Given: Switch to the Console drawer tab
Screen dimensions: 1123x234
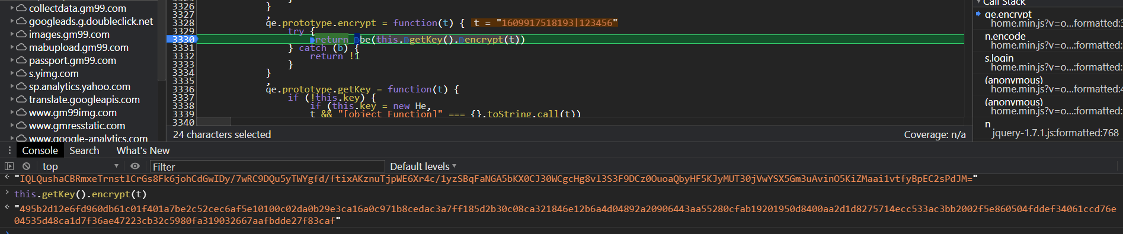Looking at the screenshot, I should [40, 150].
